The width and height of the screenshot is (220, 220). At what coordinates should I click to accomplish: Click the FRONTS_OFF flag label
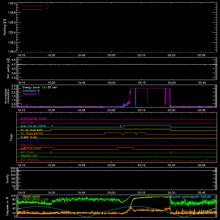click(x=29, y=156)
